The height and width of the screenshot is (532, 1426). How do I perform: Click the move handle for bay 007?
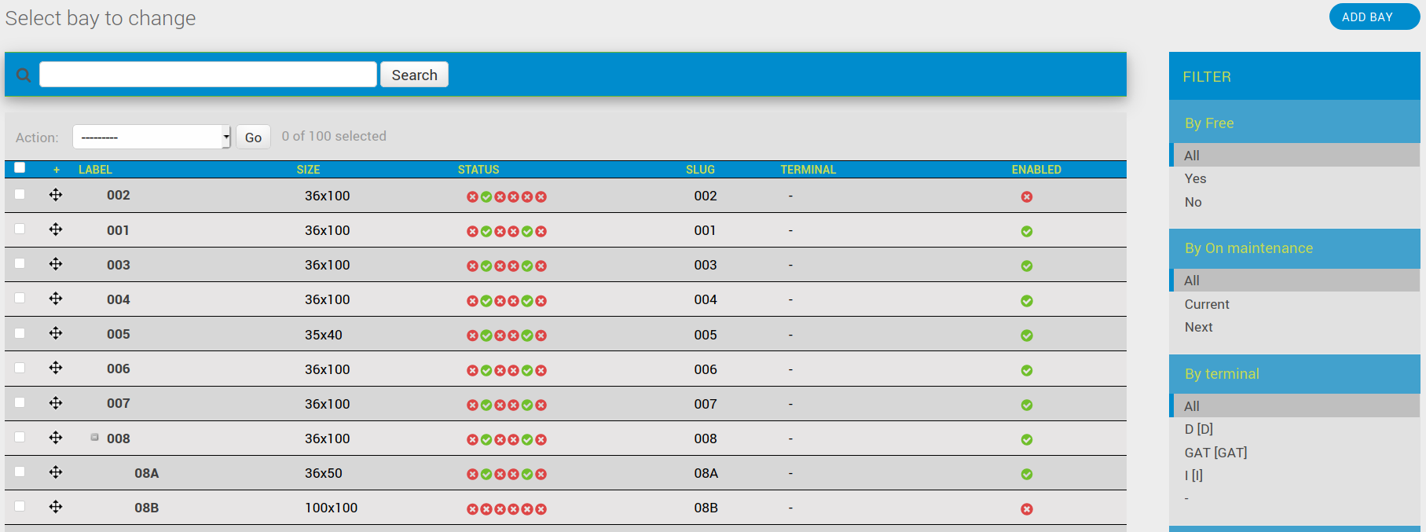pos(56,403)
